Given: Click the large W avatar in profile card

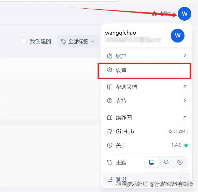Looking at the screenshot, I should pyautogui.click(x=178, y=36).
